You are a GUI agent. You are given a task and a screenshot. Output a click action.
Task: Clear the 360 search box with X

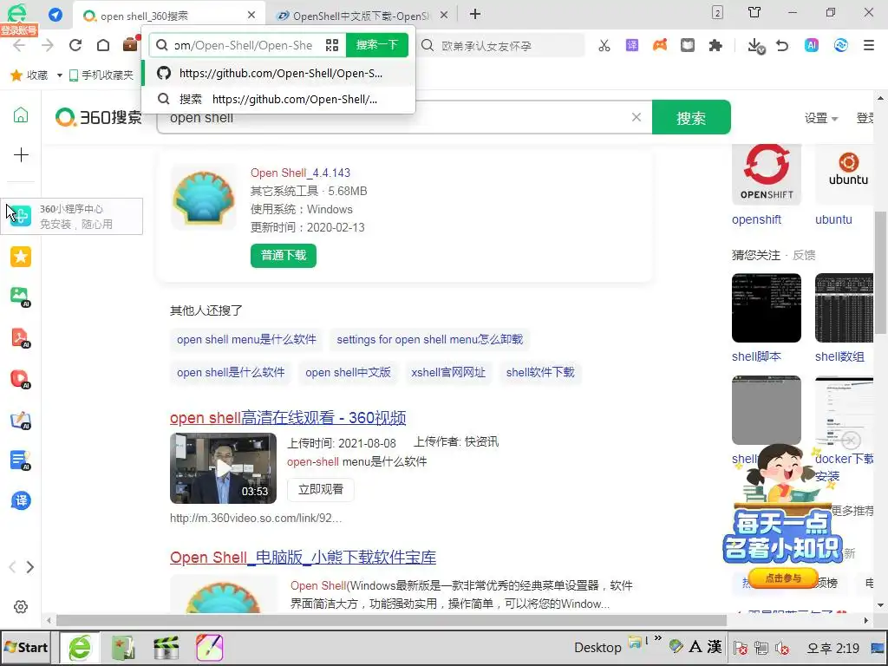point(636,117)
